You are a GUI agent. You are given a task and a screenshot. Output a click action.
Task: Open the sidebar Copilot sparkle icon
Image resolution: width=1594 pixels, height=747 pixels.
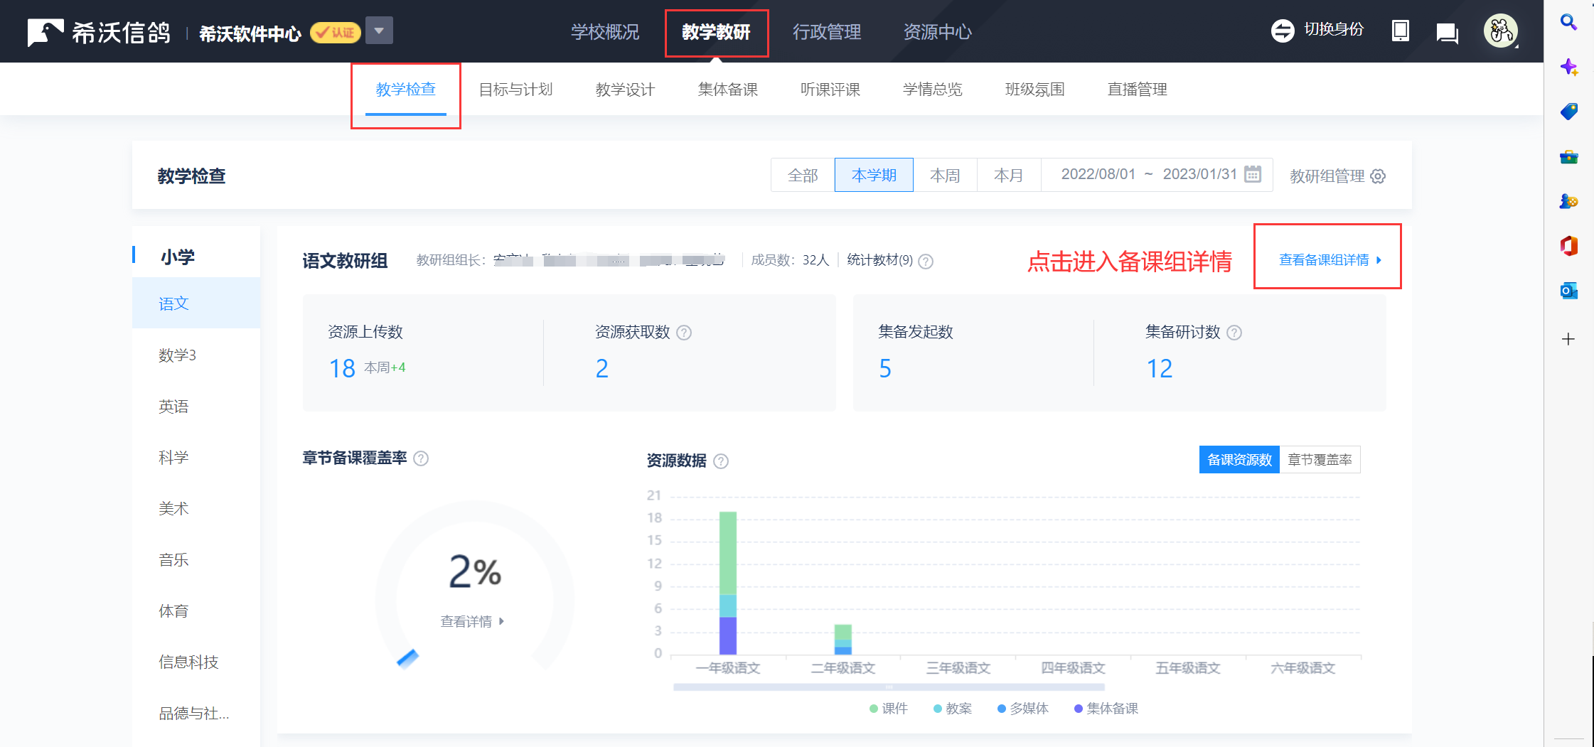[1568, 68]
